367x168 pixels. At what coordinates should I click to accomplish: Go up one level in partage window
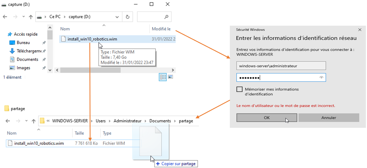pos(33,121)
